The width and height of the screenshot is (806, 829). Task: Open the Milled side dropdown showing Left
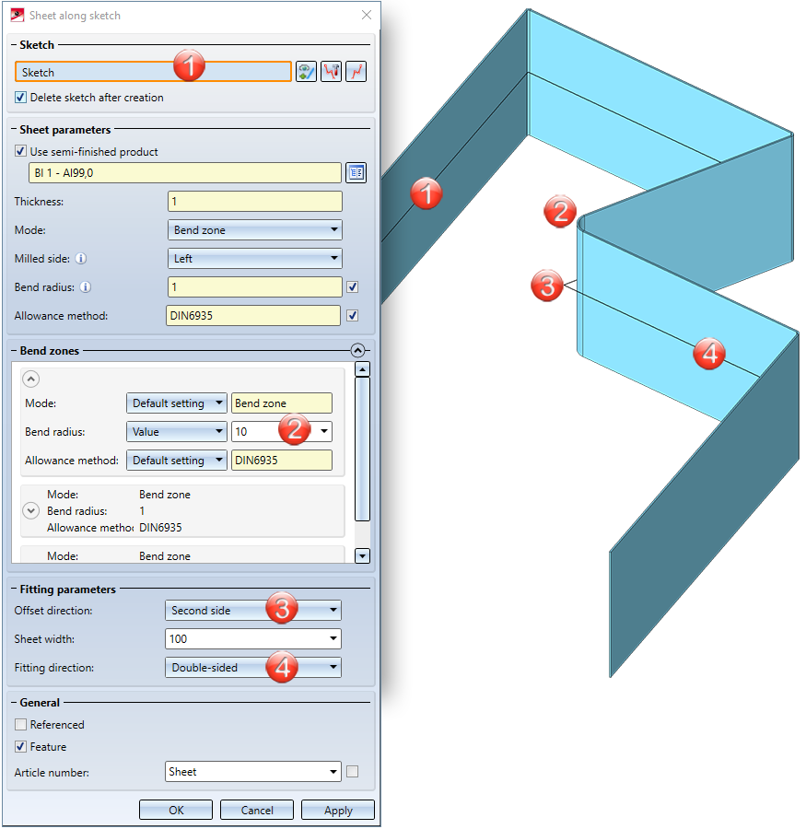pos(255,259)
